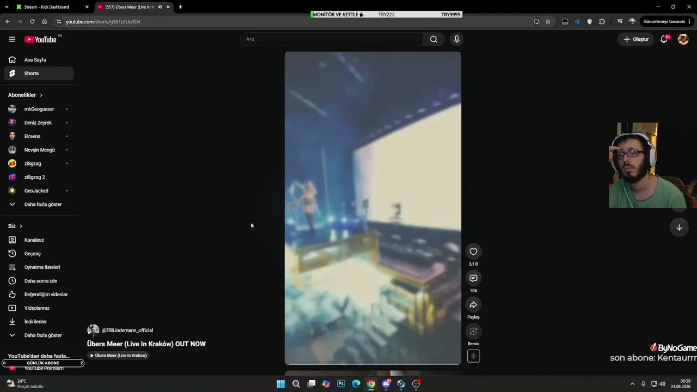Bookmark this page with star icon
The width and height of the screenshot is (697, 392).
[x=548, y=21]
